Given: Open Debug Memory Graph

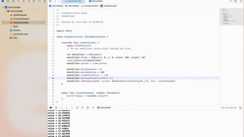Looking at the screenshot, I should (x=82, y=108).
